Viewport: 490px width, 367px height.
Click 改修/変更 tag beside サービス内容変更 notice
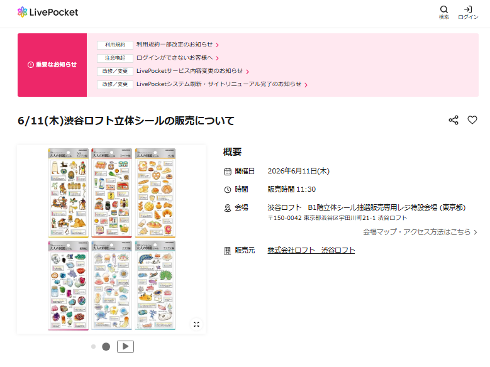click(x=115, y=71)
